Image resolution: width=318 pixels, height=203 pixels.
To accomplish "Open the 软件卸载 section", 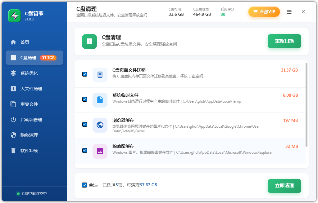I will click(x=34, y=151).
